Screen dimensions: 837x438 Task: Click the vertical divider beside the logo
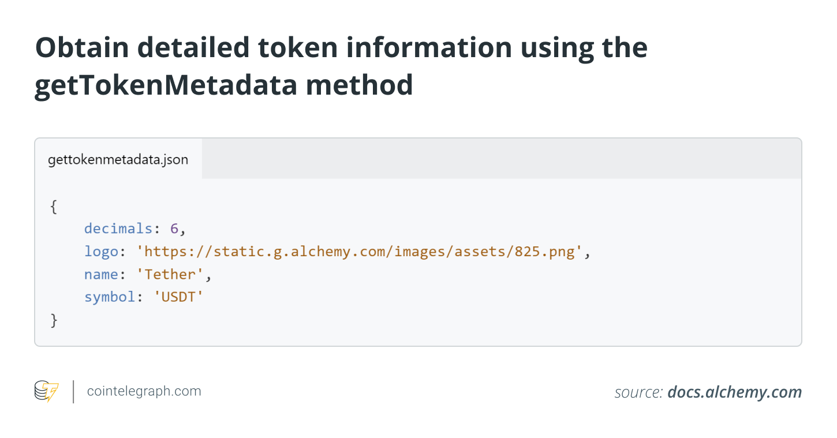(73, 391)
